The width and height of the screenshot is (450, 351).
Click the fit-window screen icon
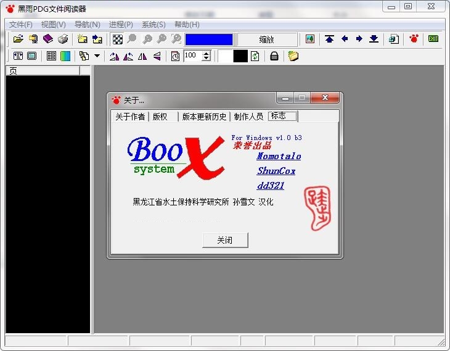pyautogui.click(x=32, y=56)
